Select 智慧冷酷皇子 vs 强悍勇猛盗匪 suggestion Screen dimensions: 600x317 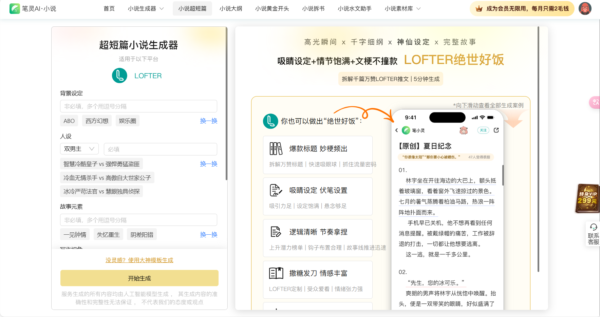point(101,164)
